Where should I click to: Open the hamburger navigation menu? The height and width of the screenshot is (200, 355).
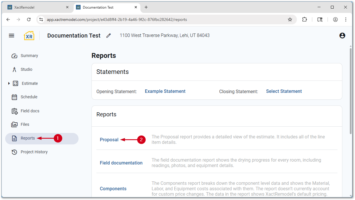coord(12,36)
